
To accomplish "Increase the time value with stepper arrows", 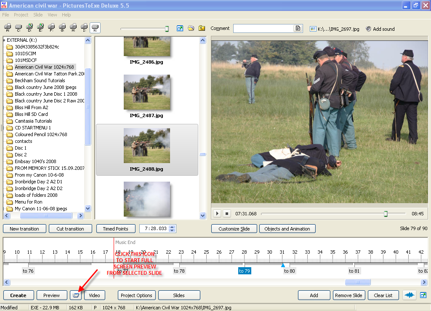I will (172, 227).
